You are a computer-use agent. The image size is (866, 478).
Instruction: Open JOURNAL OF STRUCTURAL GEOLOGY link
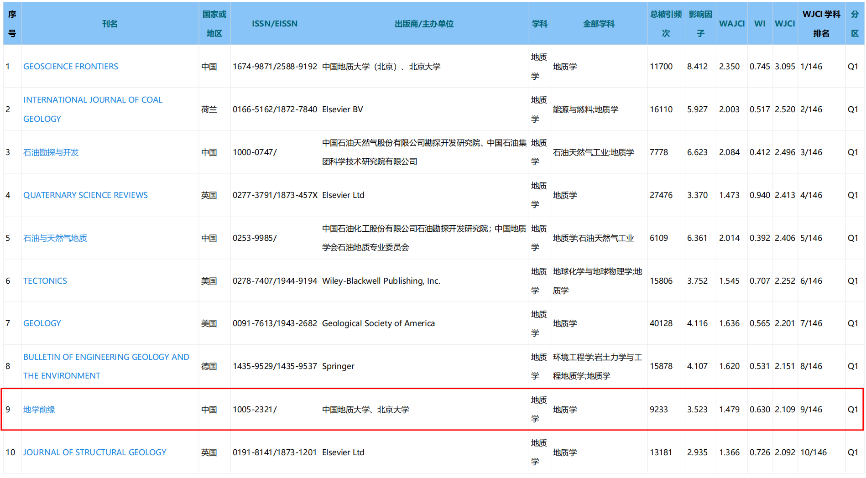[94, 452]
